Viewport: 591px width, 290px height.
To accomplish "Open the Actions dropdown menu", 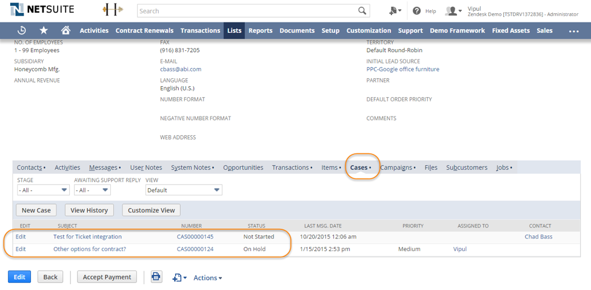I will (x=208, y=278).
